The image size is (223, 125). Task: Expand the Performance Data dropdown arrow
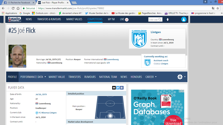[x=45, y=77]
